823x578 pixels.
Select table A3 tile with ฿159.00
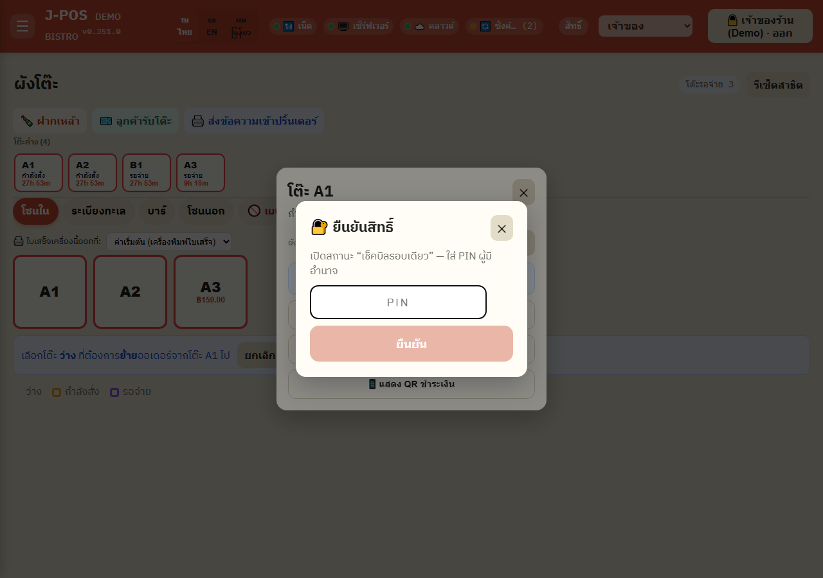click(210, 292)
